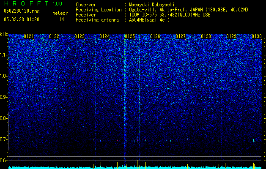Click the 0123 time marker
The width and height of the screenshot is (266, 169).
[80, 36]
